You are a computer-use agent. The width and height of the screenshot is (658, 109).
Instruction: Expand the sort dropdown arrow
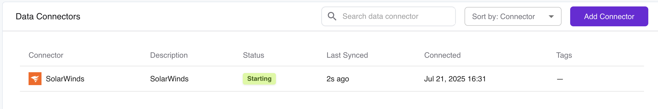click(x=551, y=17)
